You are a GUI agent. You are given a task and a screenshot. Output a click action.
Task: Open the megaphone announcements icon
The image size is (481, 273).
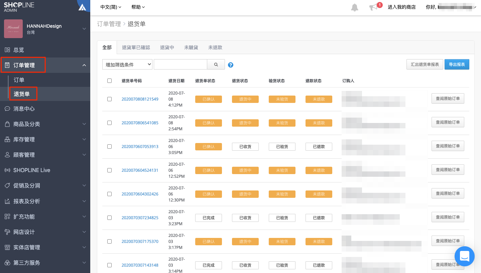373,7
